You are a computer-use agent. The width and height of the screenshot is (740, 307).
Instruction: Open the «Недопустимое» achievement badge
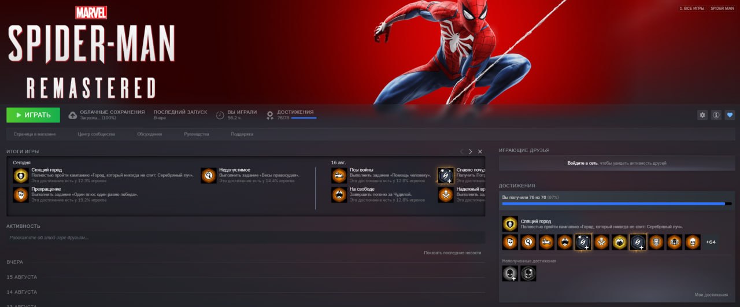tap(209, 176)
